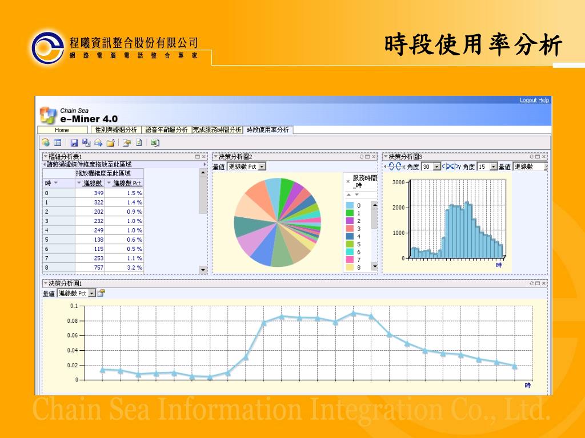Image resolution: width=585 pixels, height=438 pixels.
Task: Click the 757 cell in row 8
Action: tap(90, 267)
